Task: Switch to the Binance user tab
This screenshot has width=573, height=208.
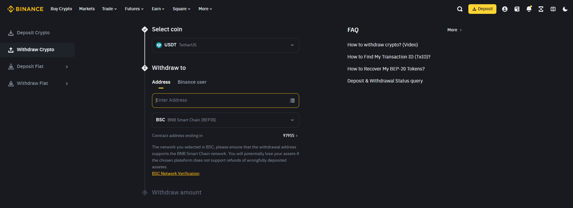Action: point(192,82)
